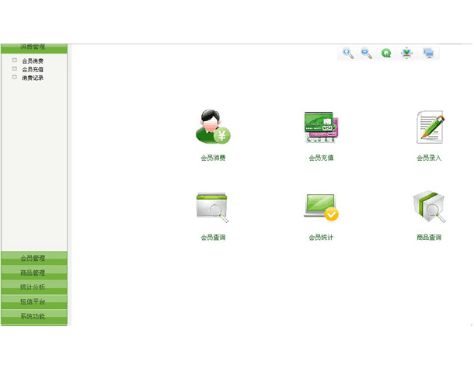Expand the 会员管理 sidebar section
This screenshot has height=379, width=474.
click(33, 258)
